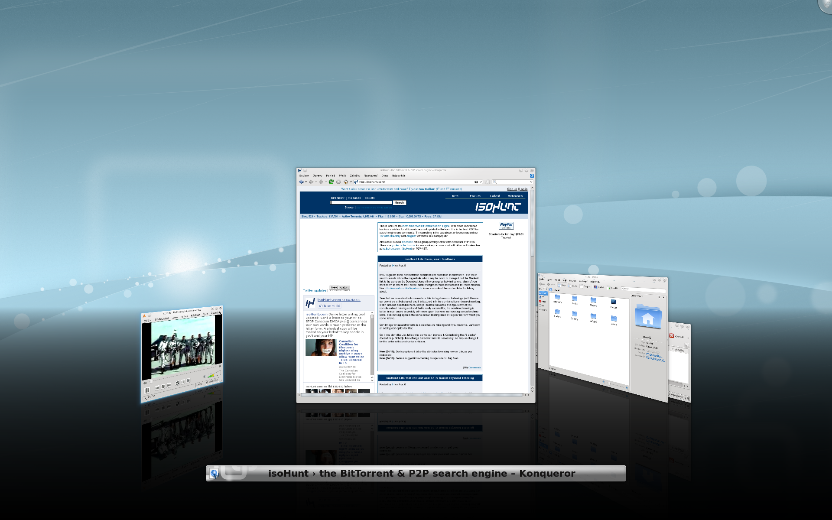The width and height of the screenshot is (832, 520).
Task: Click the isoHunt.com na Facebooku link
Action: (339, 300)
